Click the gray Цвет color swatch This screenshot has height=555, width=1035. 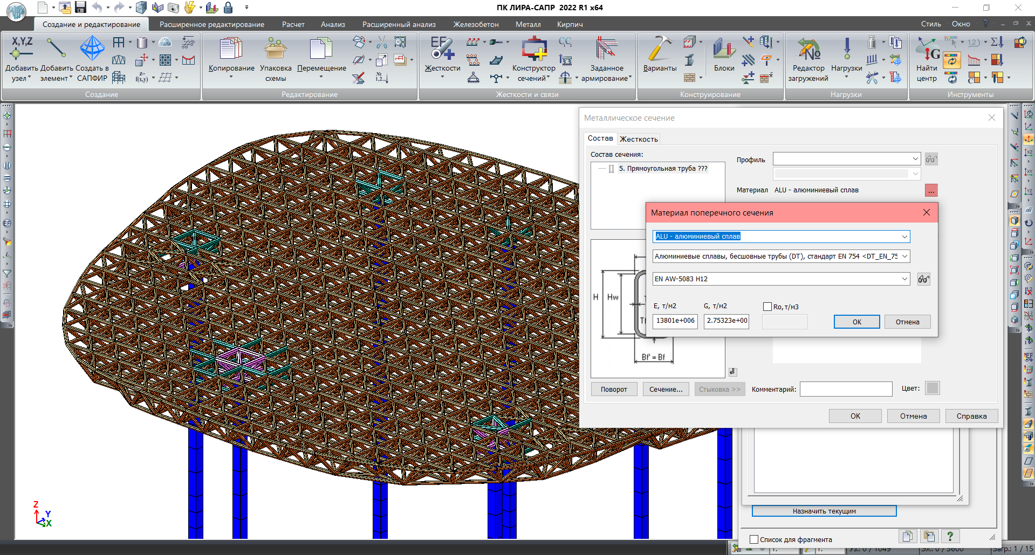tap(932, 388)
